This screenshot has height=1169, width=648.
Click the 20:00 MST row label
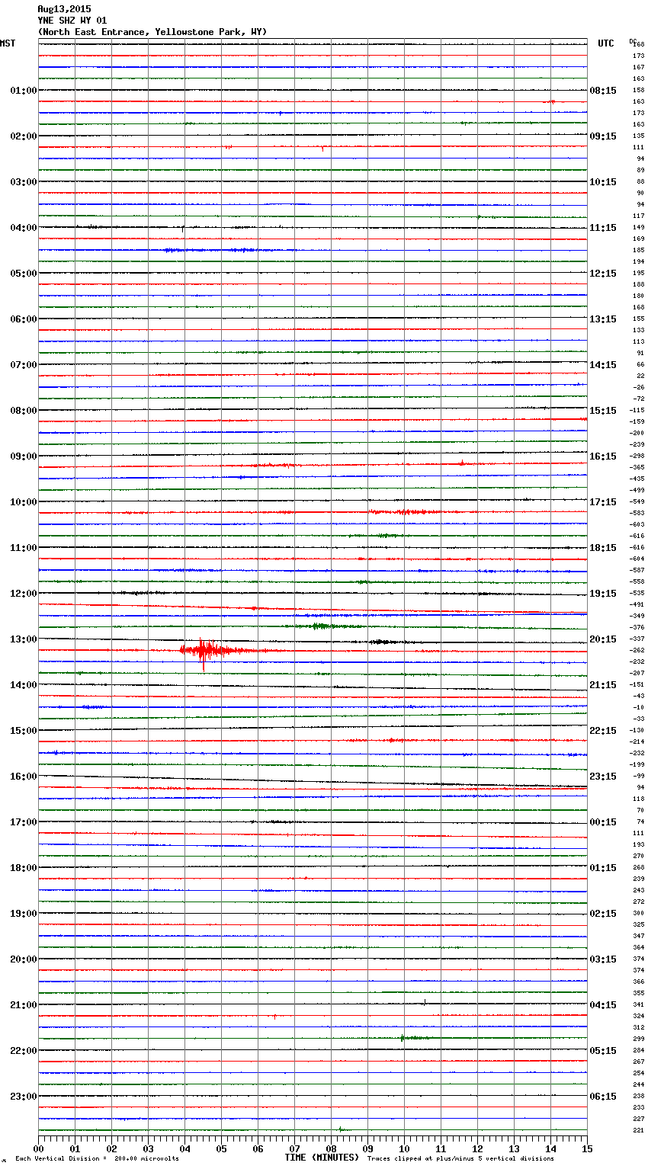(x=24, y=959)
